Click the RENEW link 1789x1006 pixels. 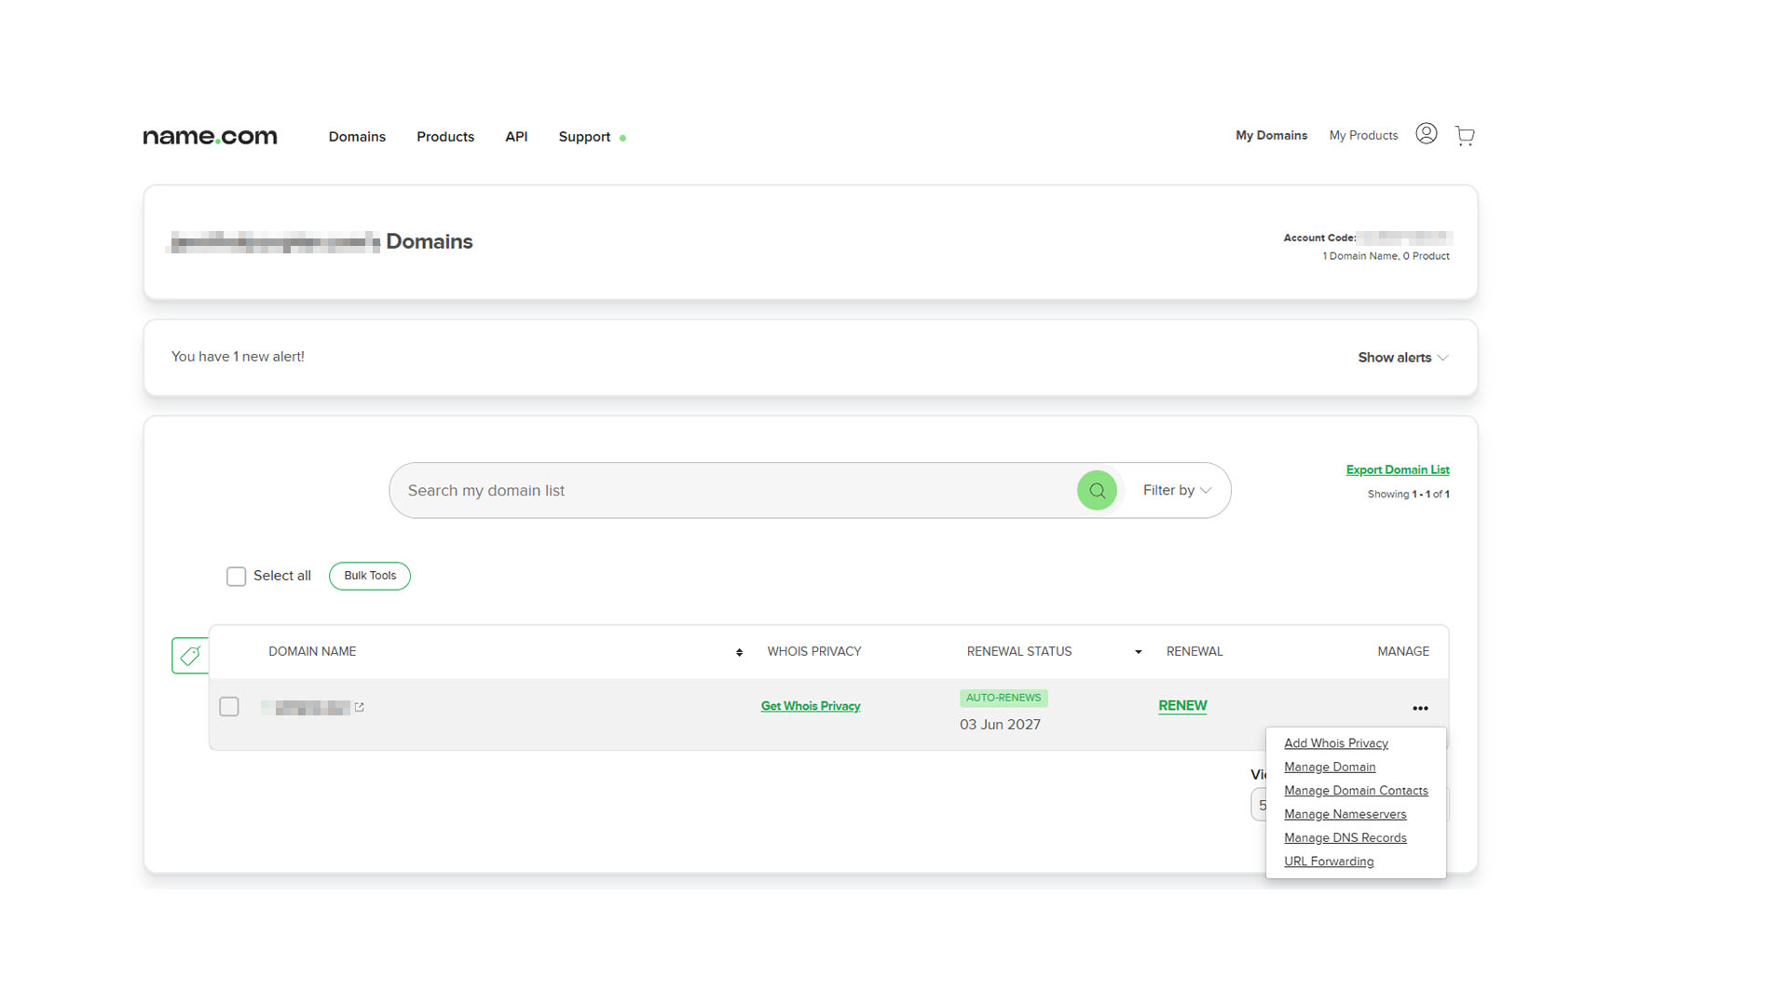pos(1182,706)
